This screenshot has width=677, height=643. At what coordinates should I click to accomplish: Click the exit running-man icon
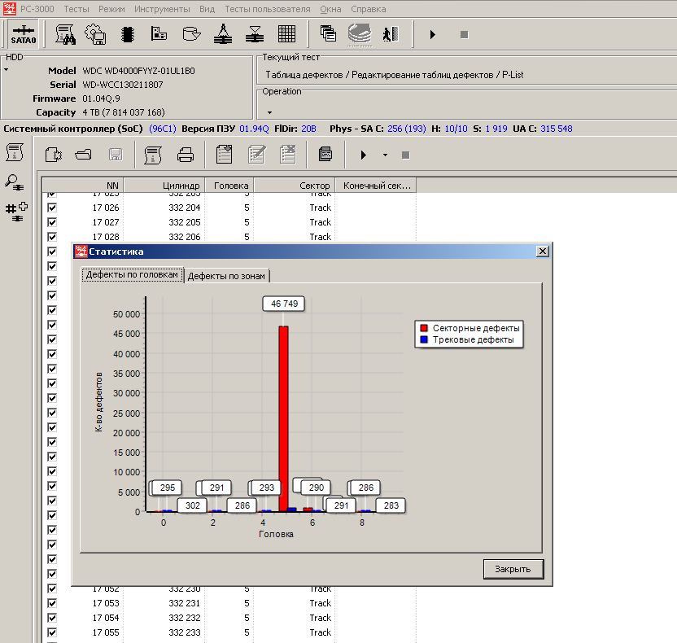coord(391,34)
